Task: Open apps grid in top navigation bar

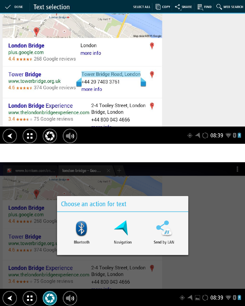Action: pos(30,136)
